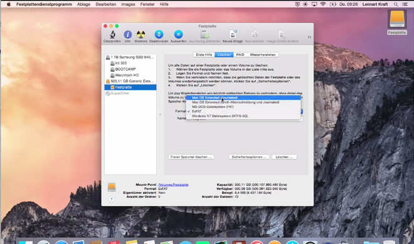
Task: Click the Freien Speicher löschen button
Action: pos(191,157)
